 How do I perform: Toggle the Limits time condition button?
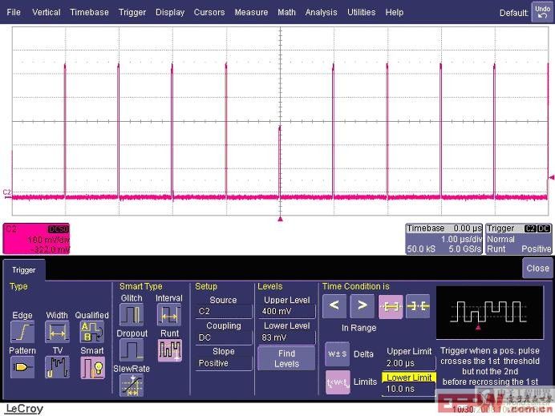click(x=338, y=382)
